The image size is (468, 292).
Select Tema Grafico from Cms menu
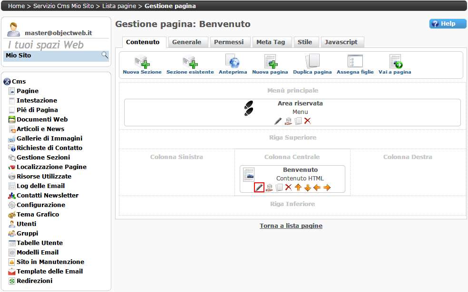coord(38,215)
